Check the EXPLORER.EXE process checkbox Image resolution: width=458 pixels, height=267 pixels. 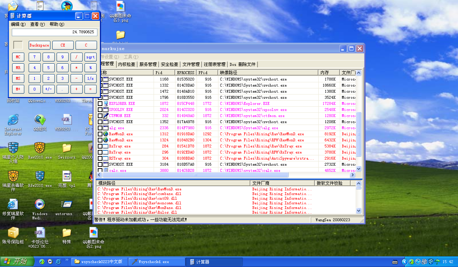[x=100, y=103]
